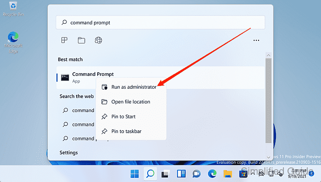The image size is (321, 182).
Task: Open Microsoft Store from taskbar
Action: coord(243,174)
